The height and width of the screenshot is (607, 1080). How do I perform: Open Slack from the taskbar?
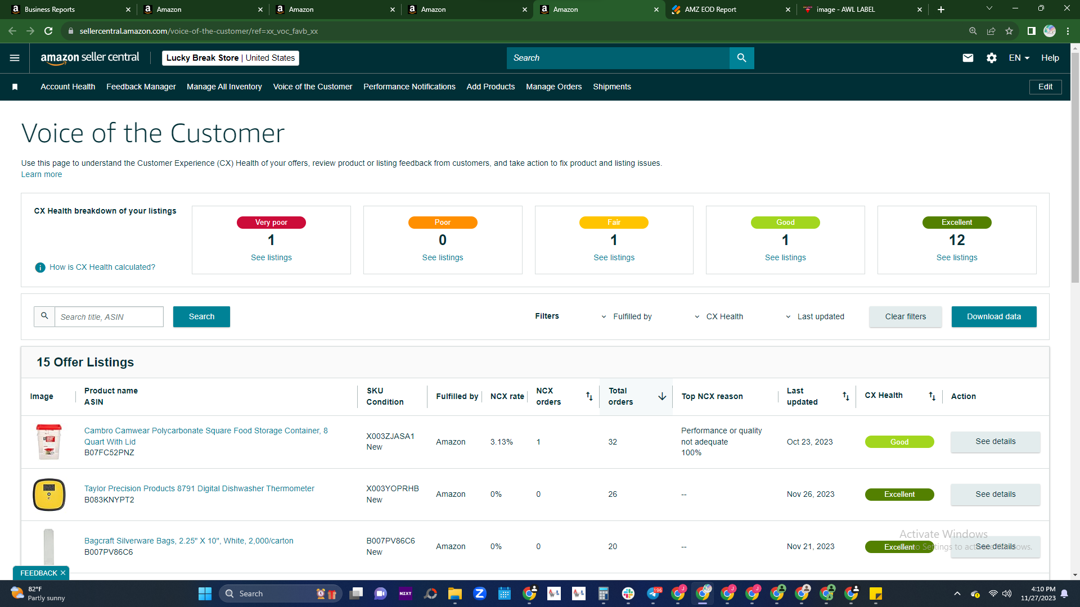pyautogui.click(x=628, y=594)
